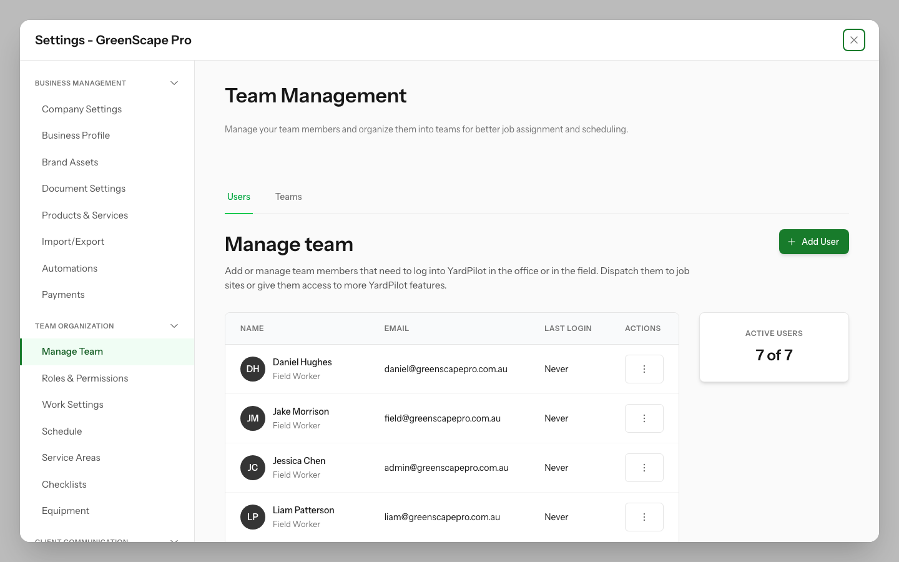Screen dimensions: 899x562
Task: Switch to the Teams tab
Action: (x=288, y=196)
